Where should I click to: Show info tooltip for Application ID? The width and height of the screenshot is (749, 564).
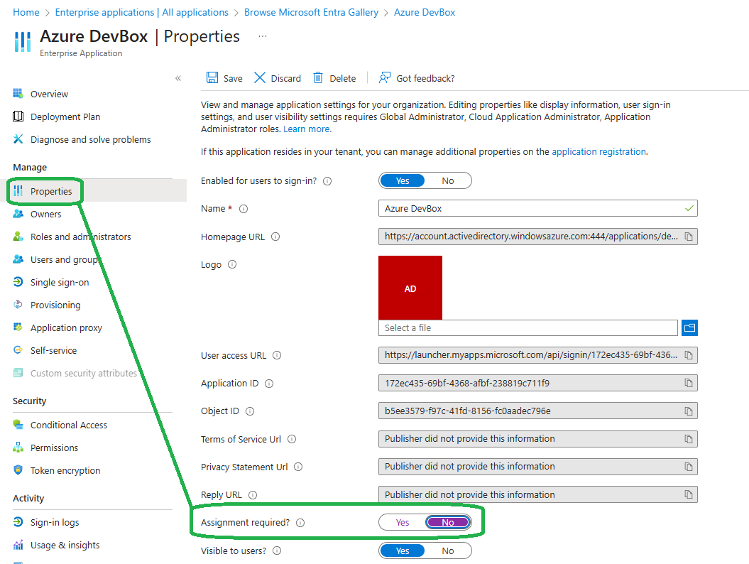click(x=269, y=384)
